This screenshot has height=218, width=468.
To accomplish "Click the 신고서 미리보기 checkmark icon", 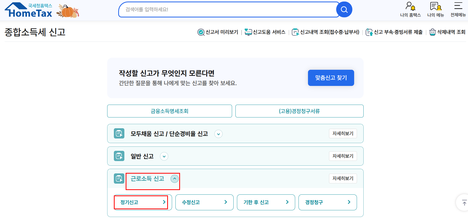I will [201, 32].
